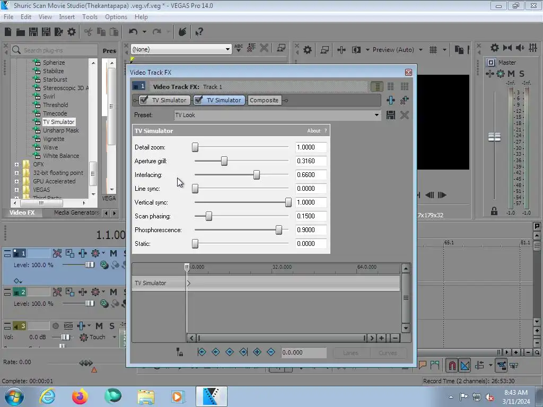Delete the preset with the X icon
Viewport: 543px width, 407px height.
pos(405,115)
